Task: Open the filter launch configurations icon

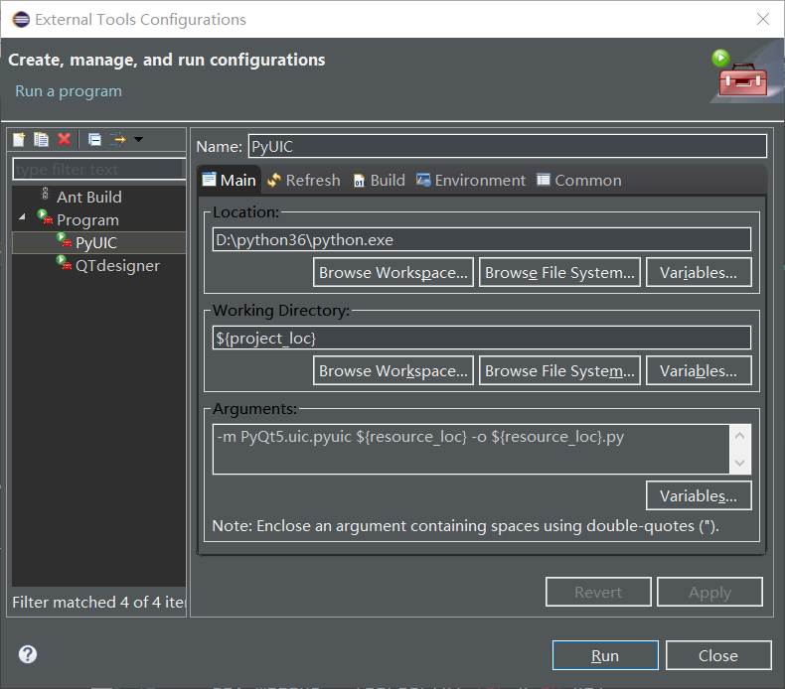Action: click(118, 139)
